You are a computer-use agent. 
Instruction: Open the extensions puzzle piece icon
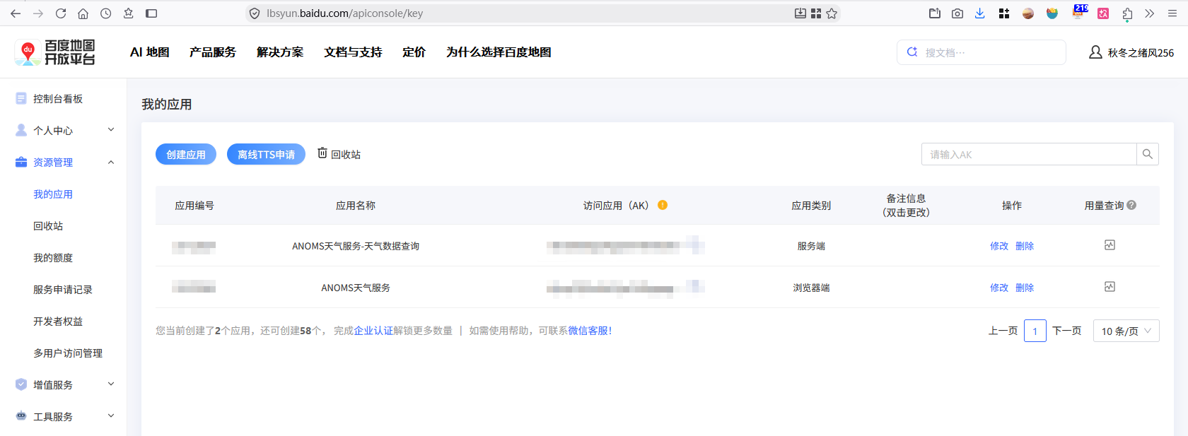pos(1127,13)
